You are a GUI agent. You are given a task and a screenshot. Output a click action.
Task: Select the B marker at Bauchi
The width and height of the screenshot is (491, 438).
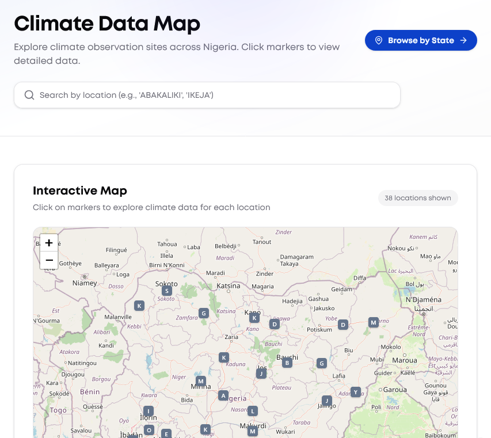pos(287,363)
